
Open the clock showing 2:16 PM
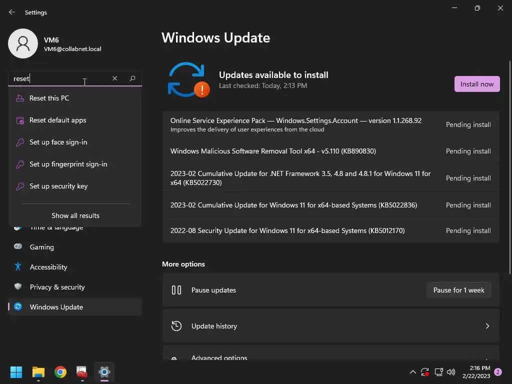click(x=476, y=372)
